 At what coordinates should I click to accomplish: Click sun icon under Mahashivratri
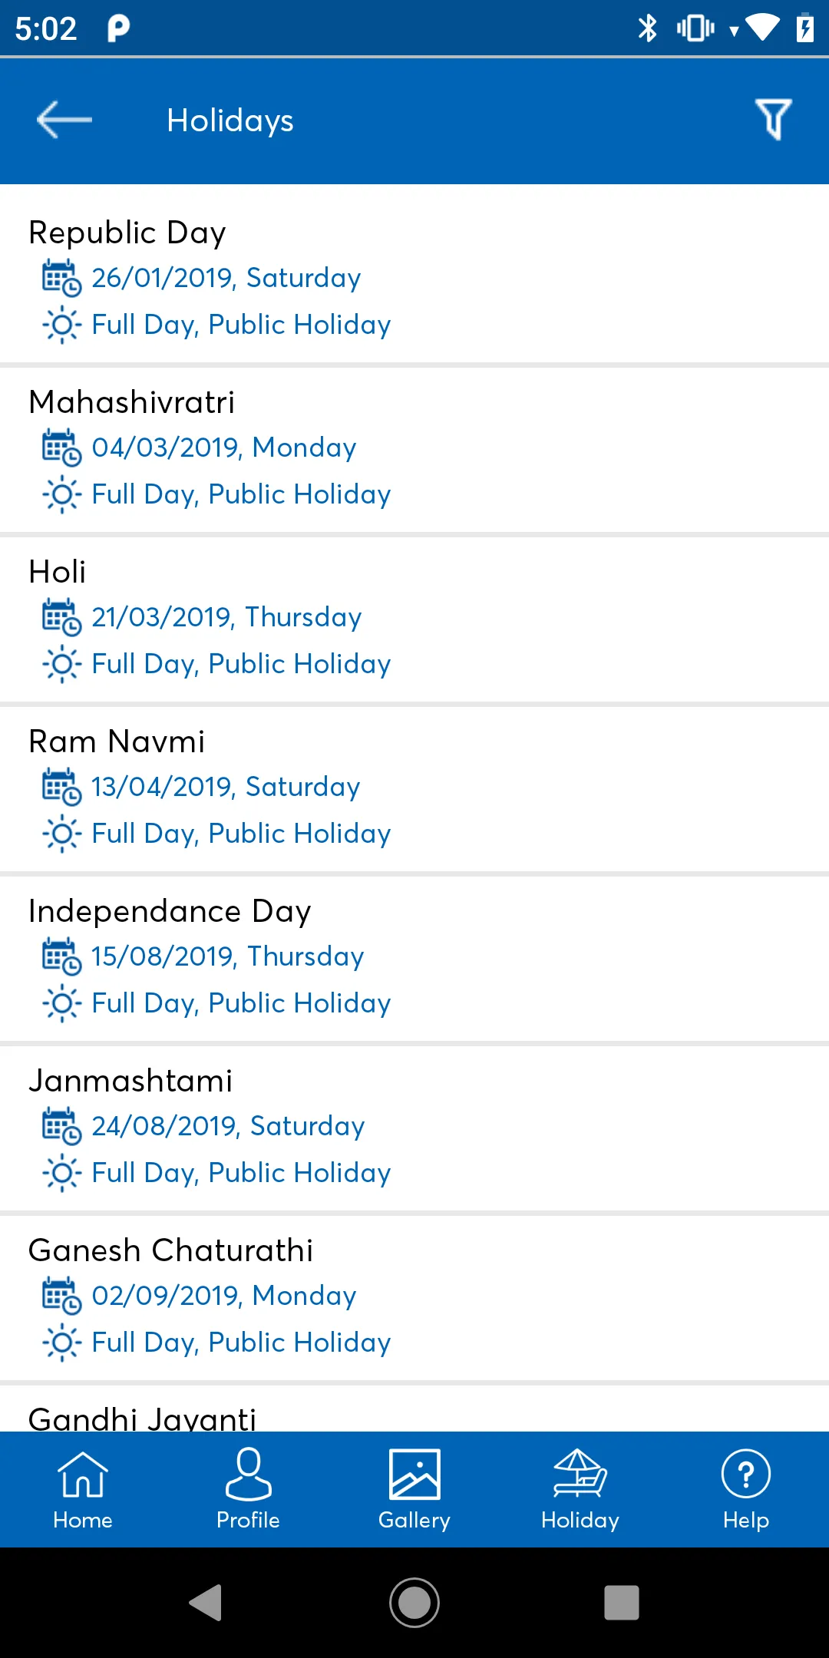pyautogui.click(x=61, y=494)
